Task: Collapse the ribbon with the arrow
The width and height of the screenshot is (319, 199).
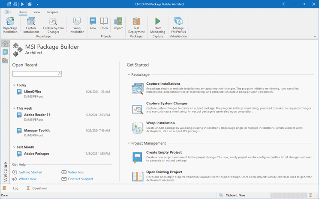Action: [315, 36]
